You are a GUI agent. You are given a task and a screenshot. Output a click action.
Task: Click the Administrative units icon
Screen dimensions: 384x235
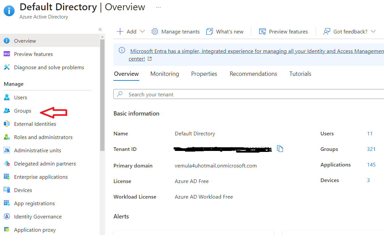(7, 150)
